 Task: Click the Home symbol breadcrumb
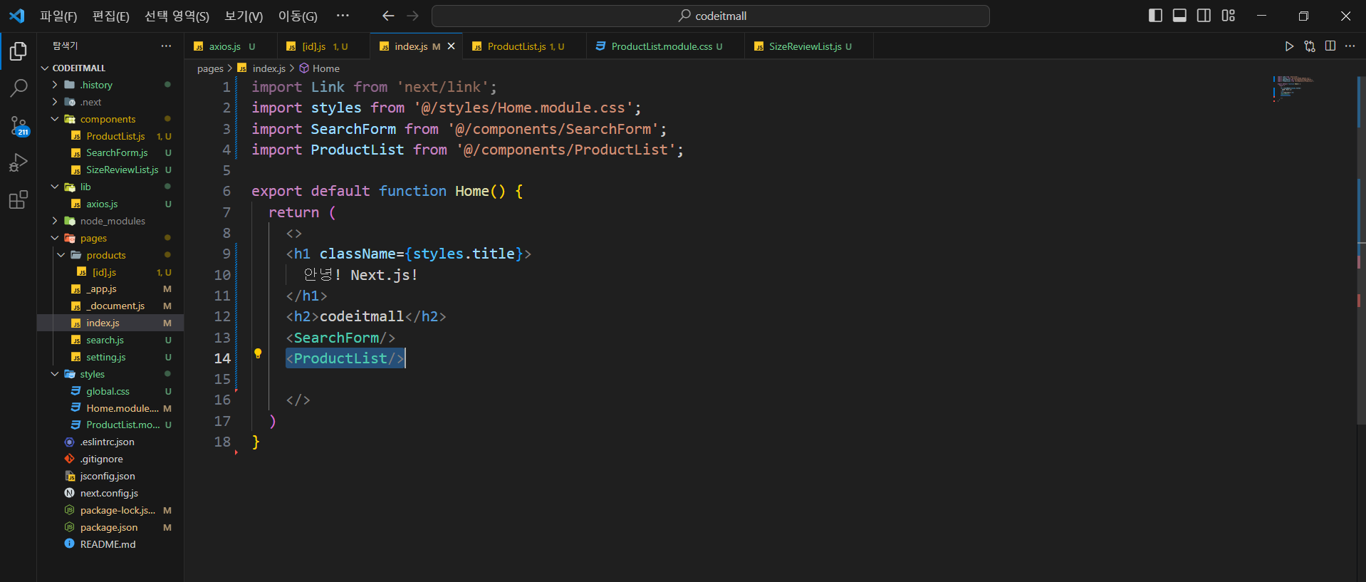pyautogui.click(x=320, y=68)
